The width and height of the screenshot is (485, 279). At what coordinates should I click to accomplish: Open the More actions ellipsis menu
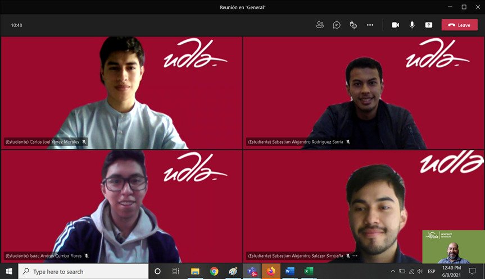pyautogui.click(x=370, y=25)
